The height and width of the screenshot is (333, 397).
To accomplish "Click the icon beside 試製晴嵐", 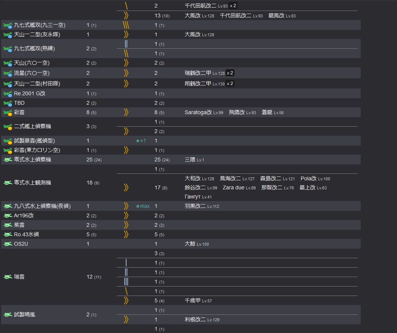I will pos(8,315).
